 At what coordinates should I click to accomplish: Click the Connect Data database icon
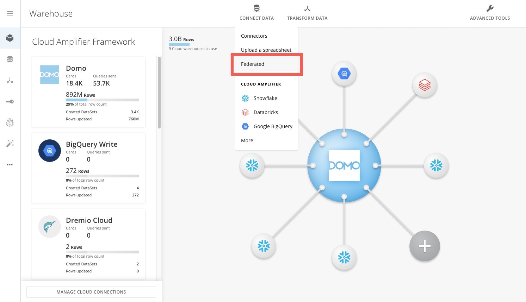256,8
